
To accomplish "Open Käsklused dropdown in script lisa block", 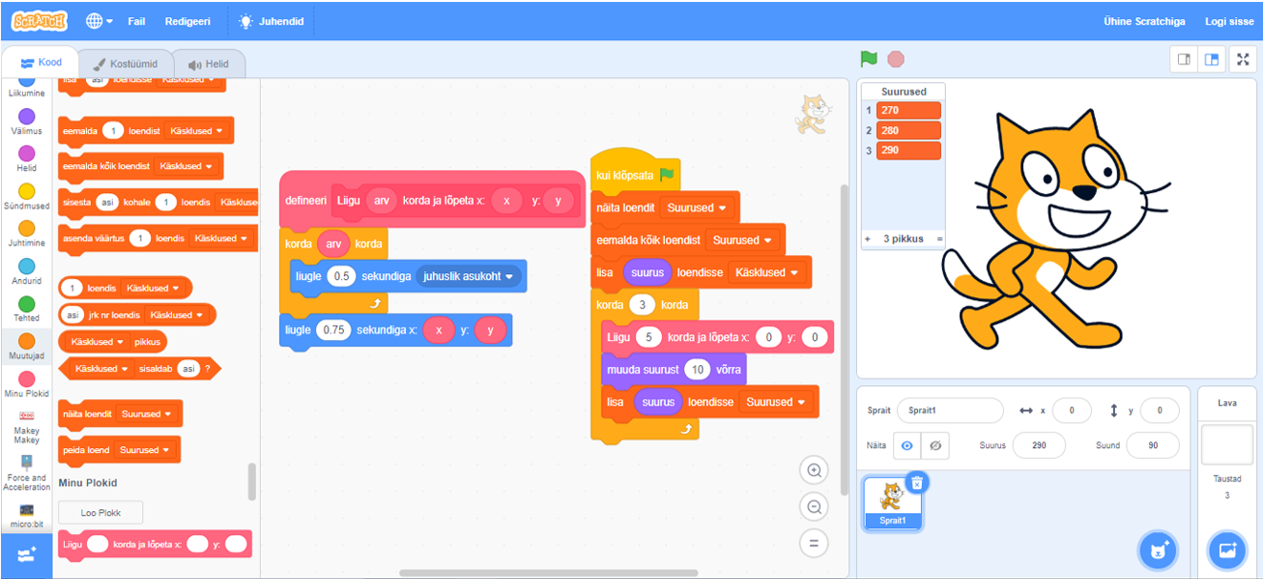I will tap(765, 272).
